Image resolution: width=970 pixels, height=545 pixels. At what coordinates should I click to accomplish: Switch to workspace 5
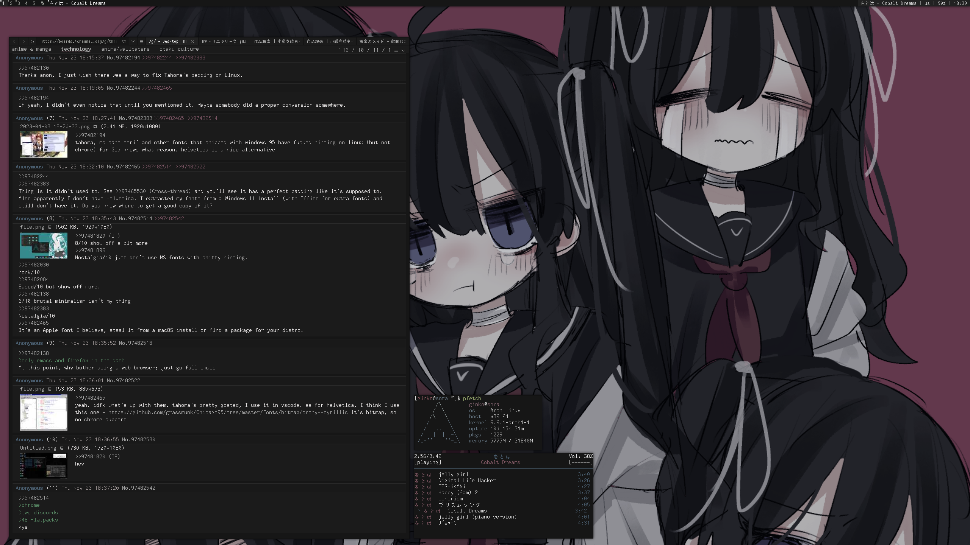[x=34, y=3]
